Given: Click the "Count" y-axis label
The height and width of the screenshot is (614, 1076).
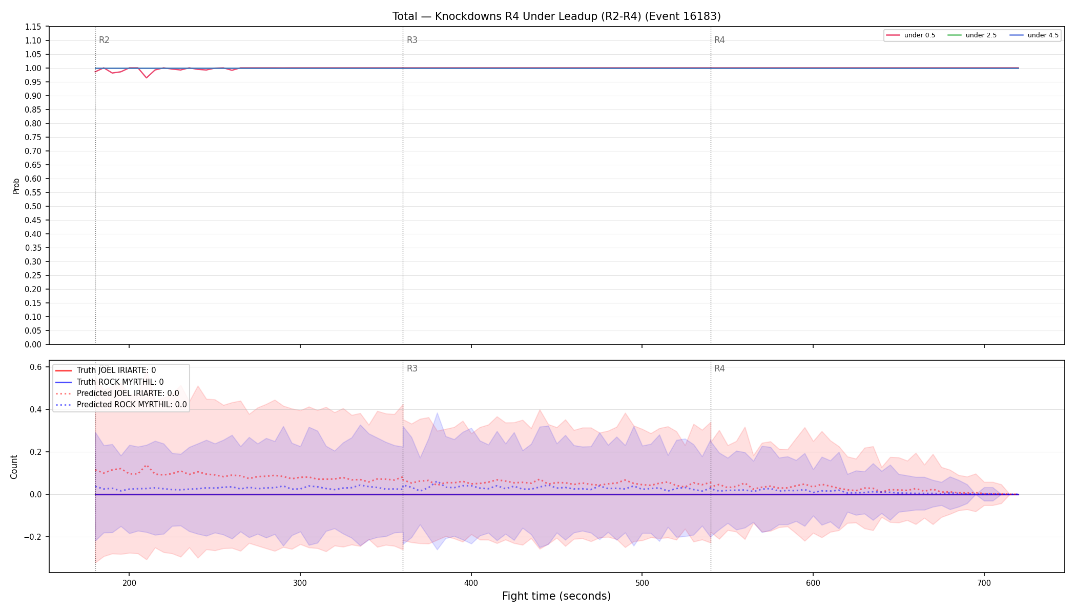Looking at the screenshot, I should point(14,467).
